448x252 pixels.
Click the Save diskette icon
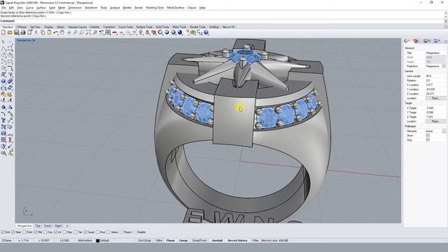(17, 33)
